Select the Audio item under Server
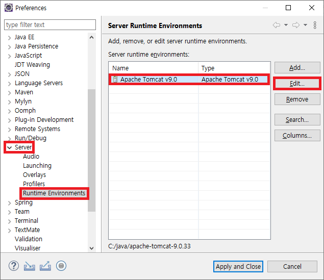 (x=31, y=157)
